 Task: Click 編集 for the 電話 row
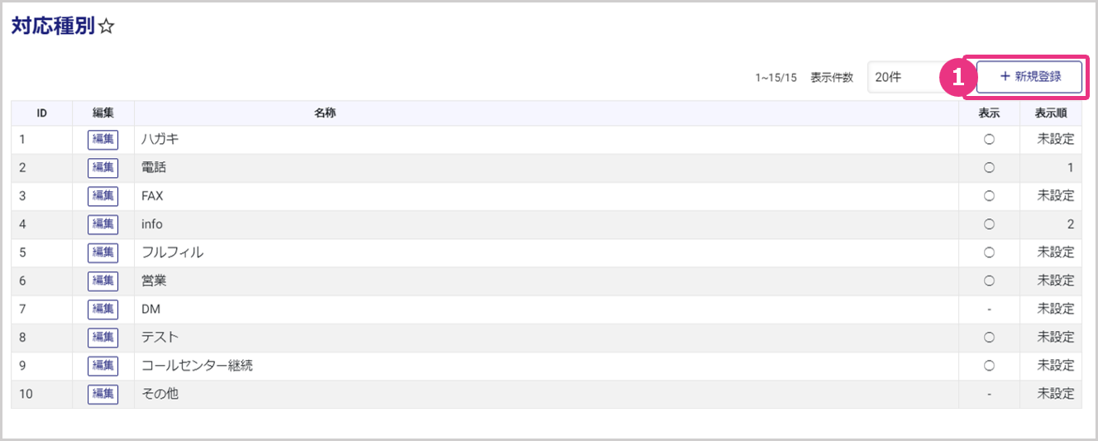tap(103, 168)
